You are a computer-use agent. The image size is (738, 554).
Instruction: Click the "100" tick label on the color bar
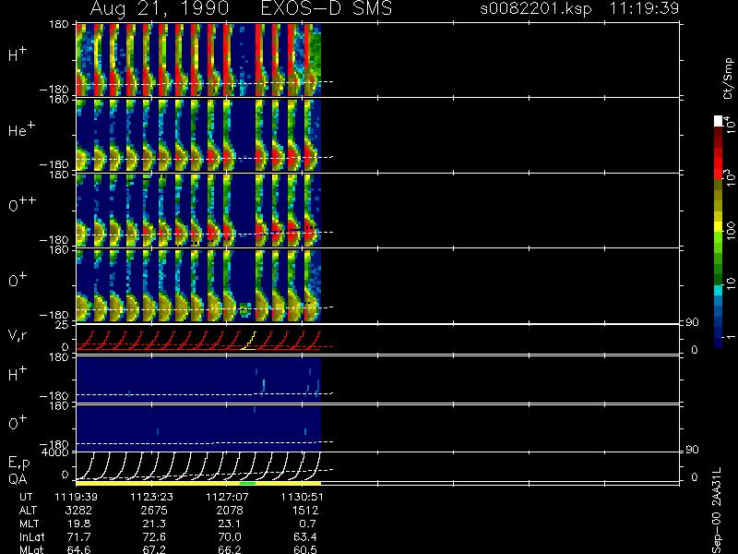(x=731, y=232)
